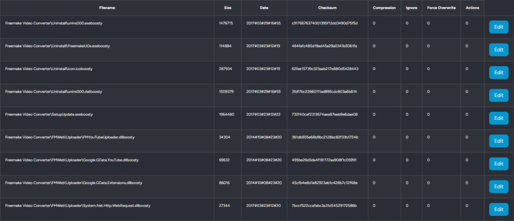Select filename FMYouTubeUploader.dllboosty
This screenshot has height=221, width=514.
click(x=70, y=137)
